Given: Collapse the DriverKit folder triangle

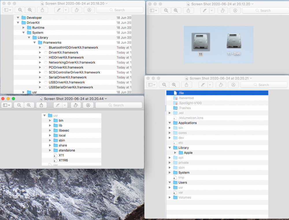Looking at the screenshot, I should point(18,22).
